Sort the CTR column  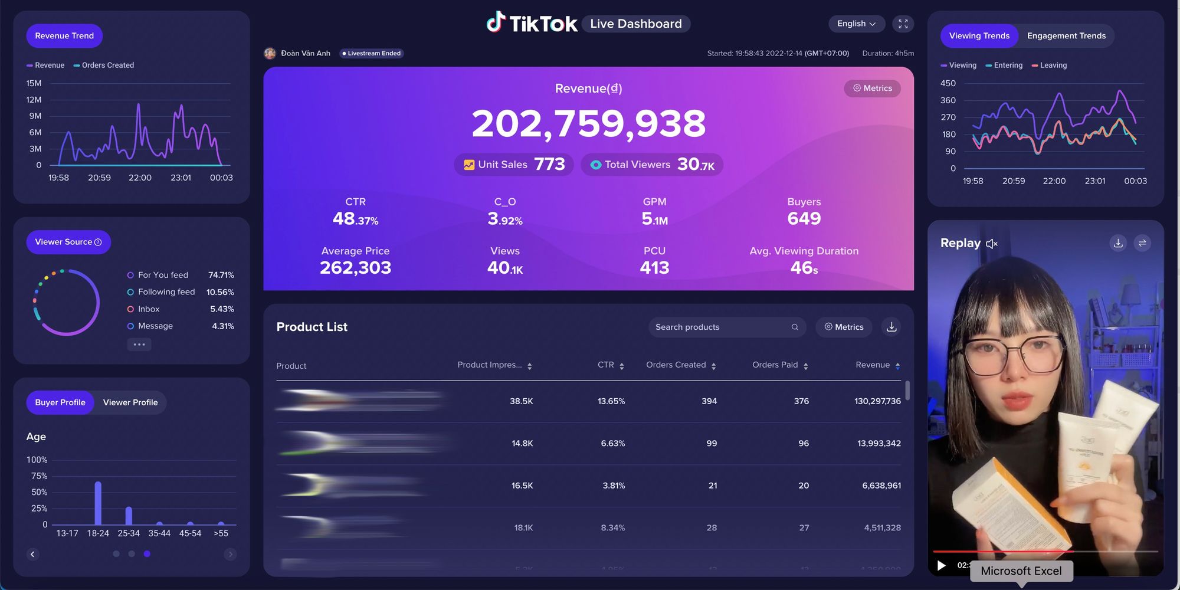click(622, 366)
